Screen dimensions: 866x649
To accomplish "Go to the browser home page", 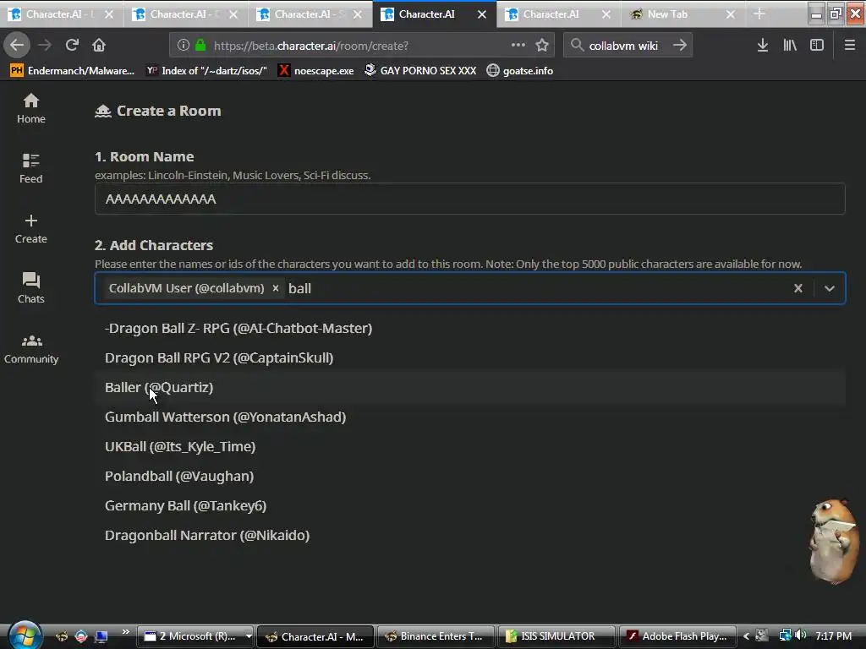I will 99,46.
